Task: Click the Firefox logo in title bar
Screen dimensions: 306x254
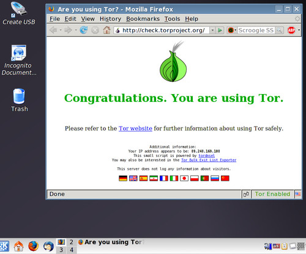Action: point(51,9)
